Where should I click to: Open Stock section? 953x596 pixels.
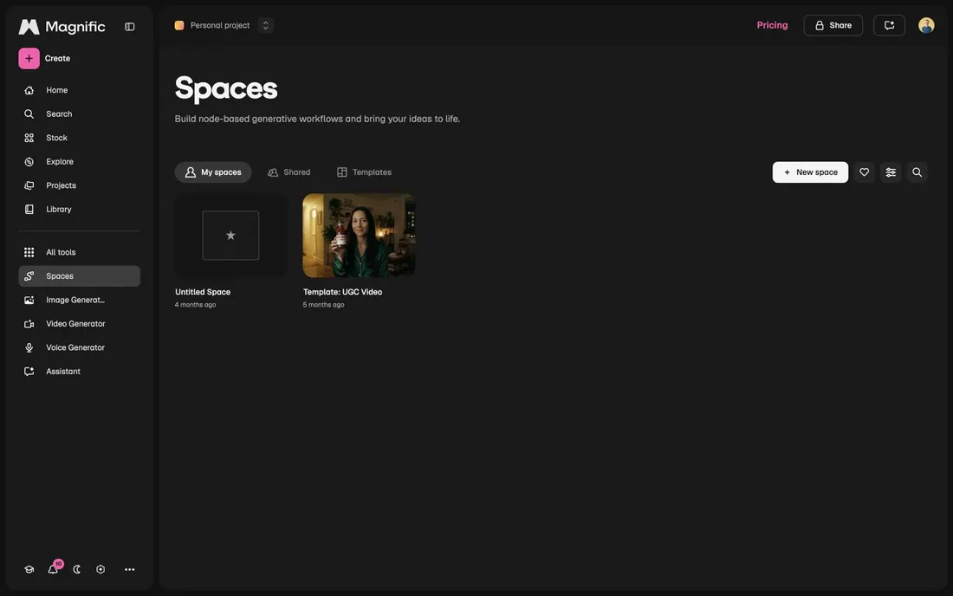pos(79,138)
